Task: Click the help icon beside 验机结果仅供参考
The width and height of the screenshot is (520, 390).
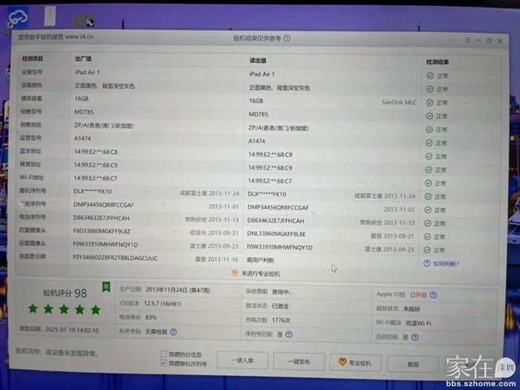Action: point(287,39)
